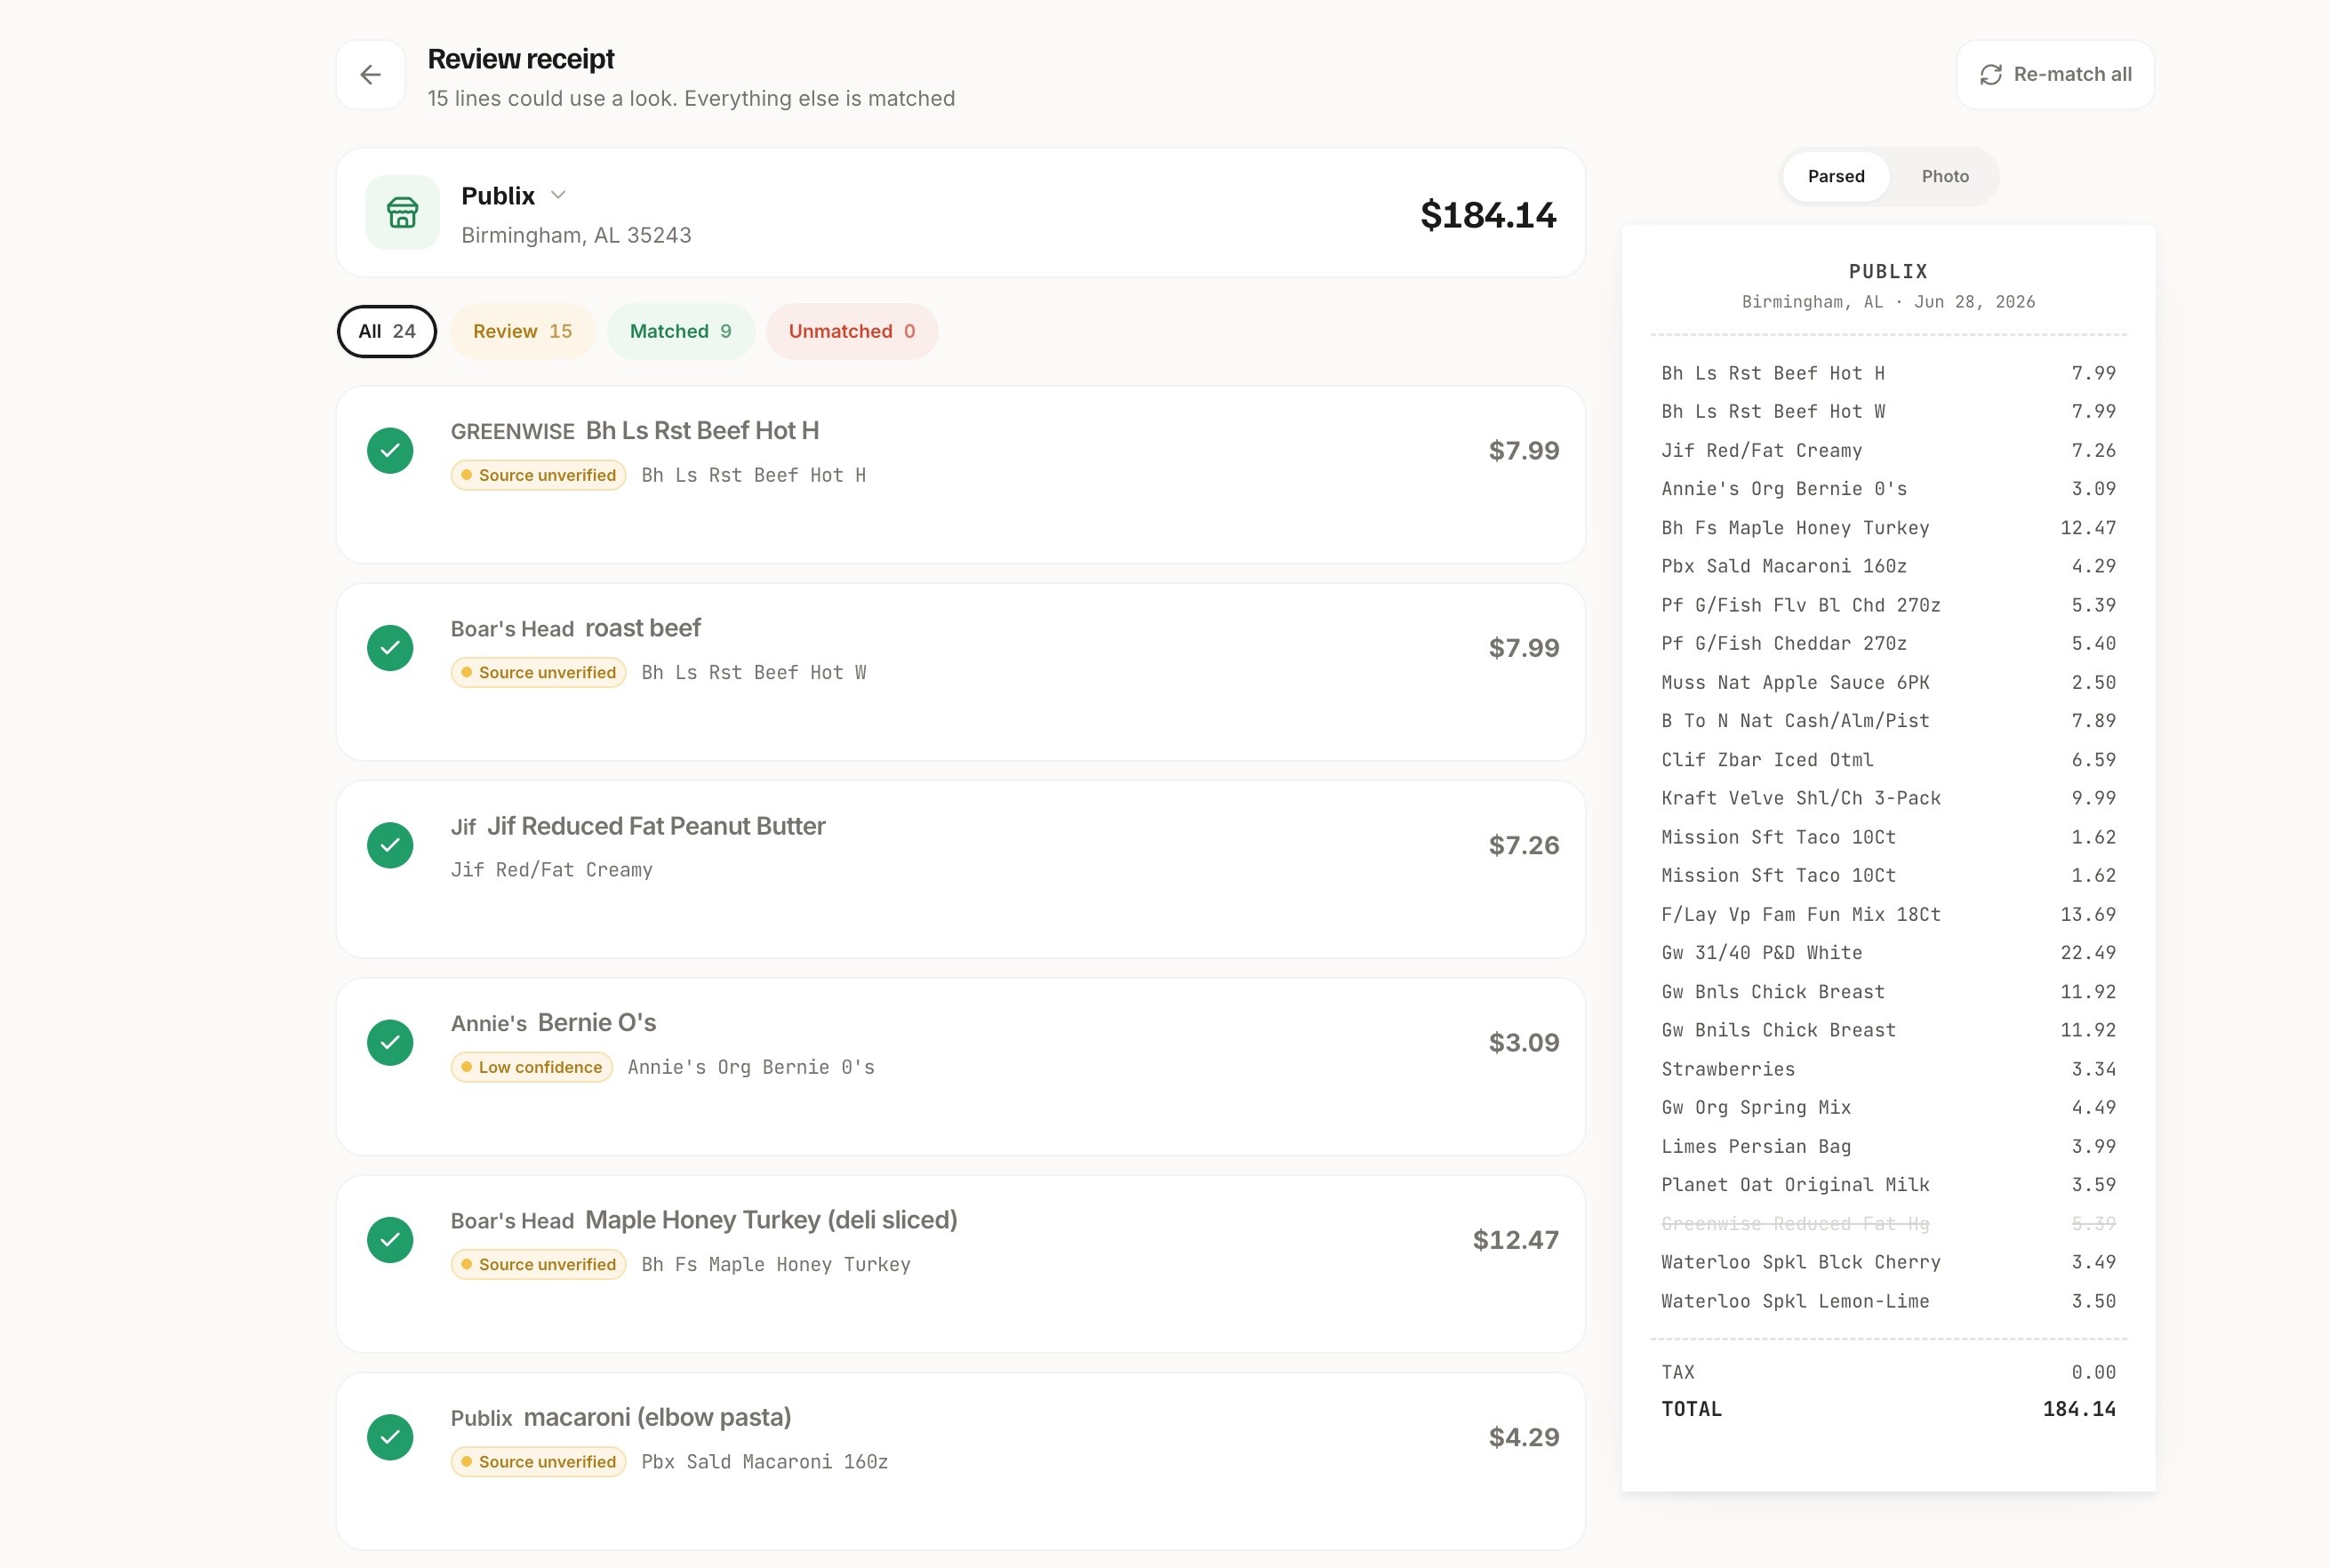Image resolution: width=2329 pixels, height=1568 pixels.
Task: Click receipt line Muss Nat Apple Sauce 6PK
Action: (1887, 683)
